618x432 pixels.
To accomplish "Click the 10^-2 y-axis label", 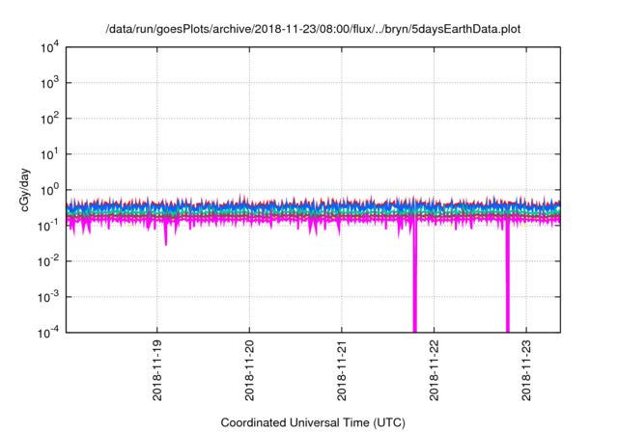I will pyautogui.click(x=48, y=261).
